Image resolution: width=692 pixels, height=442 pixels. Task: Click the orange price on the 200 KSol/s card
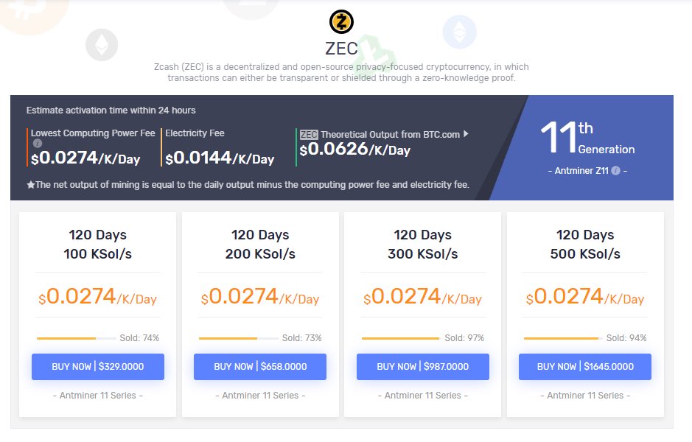pos(260,296)
